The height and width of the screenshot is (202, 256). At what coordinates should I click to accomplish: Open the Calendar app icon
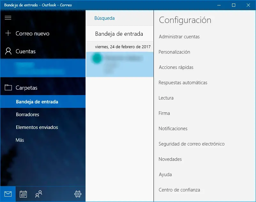coord(23,194)
